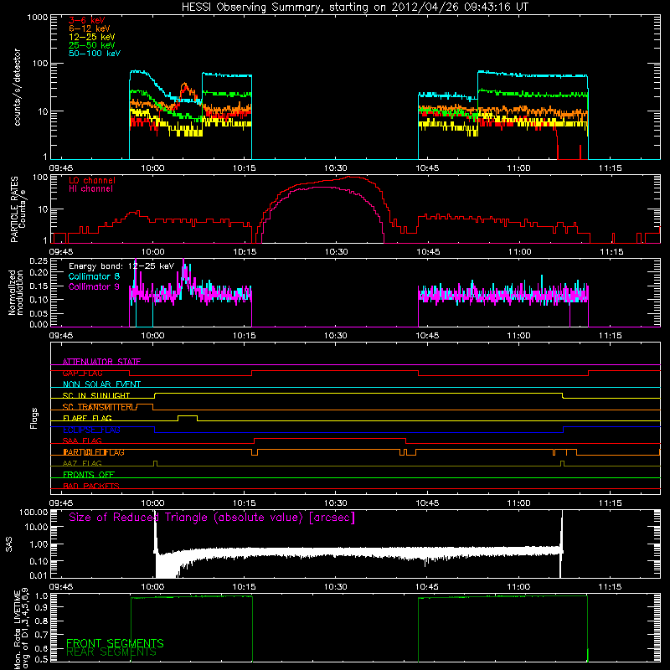Select the NON_SOLAR_EVENT flag label
The height and width of the screenshot is (670, 670).
(x=101, y=384)
